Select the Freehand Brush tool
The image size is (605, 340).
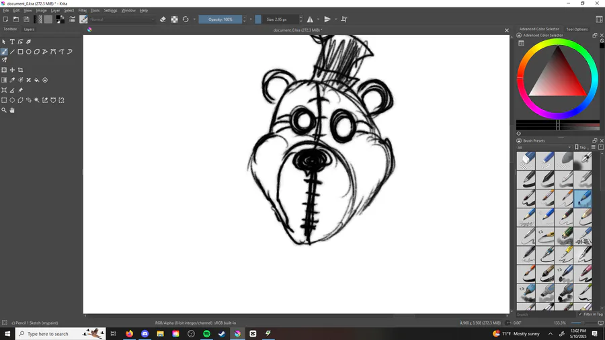(x=4, y=52)
